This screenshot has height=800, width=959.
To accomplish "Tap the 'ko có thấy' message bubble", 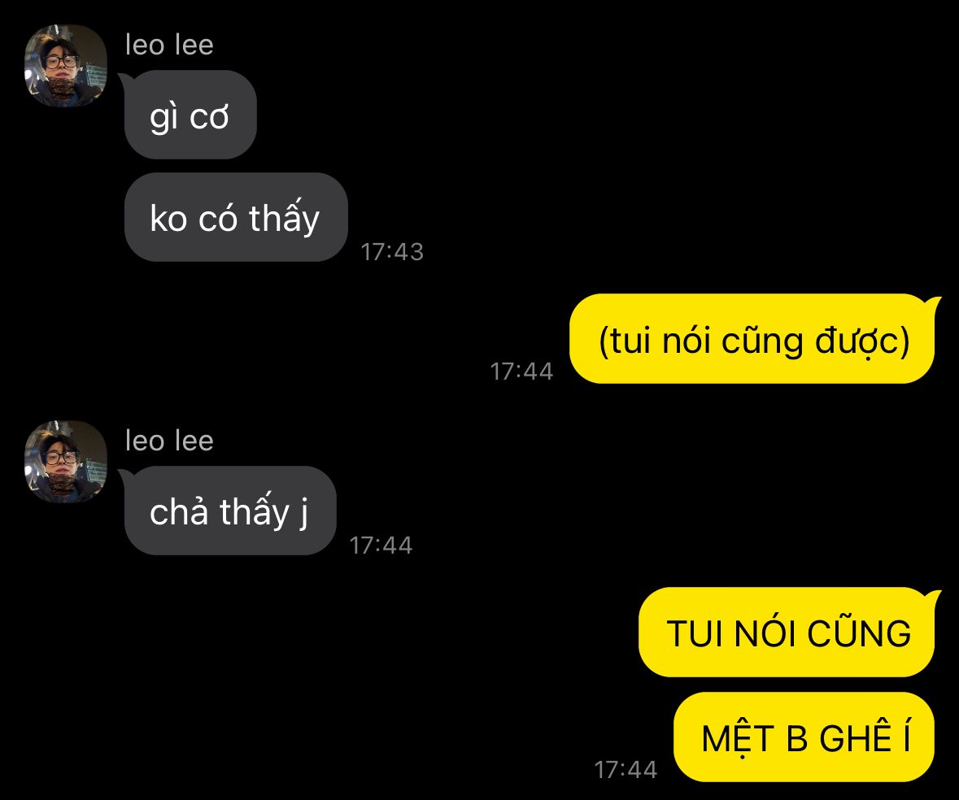I will 236,217.
